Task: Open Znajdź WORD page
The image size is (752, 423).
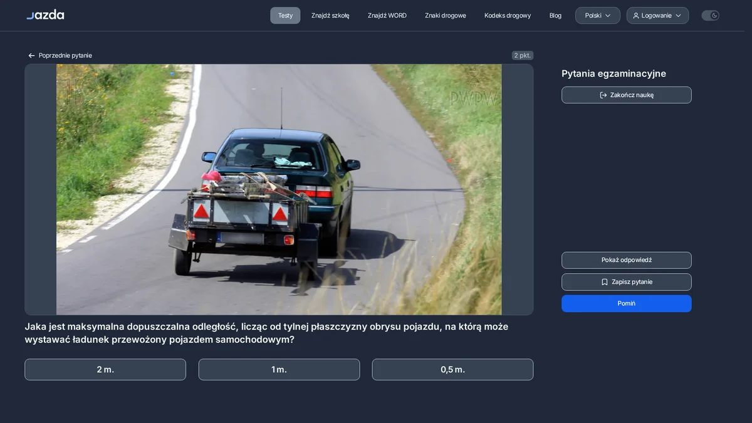Action: [387, 16]
